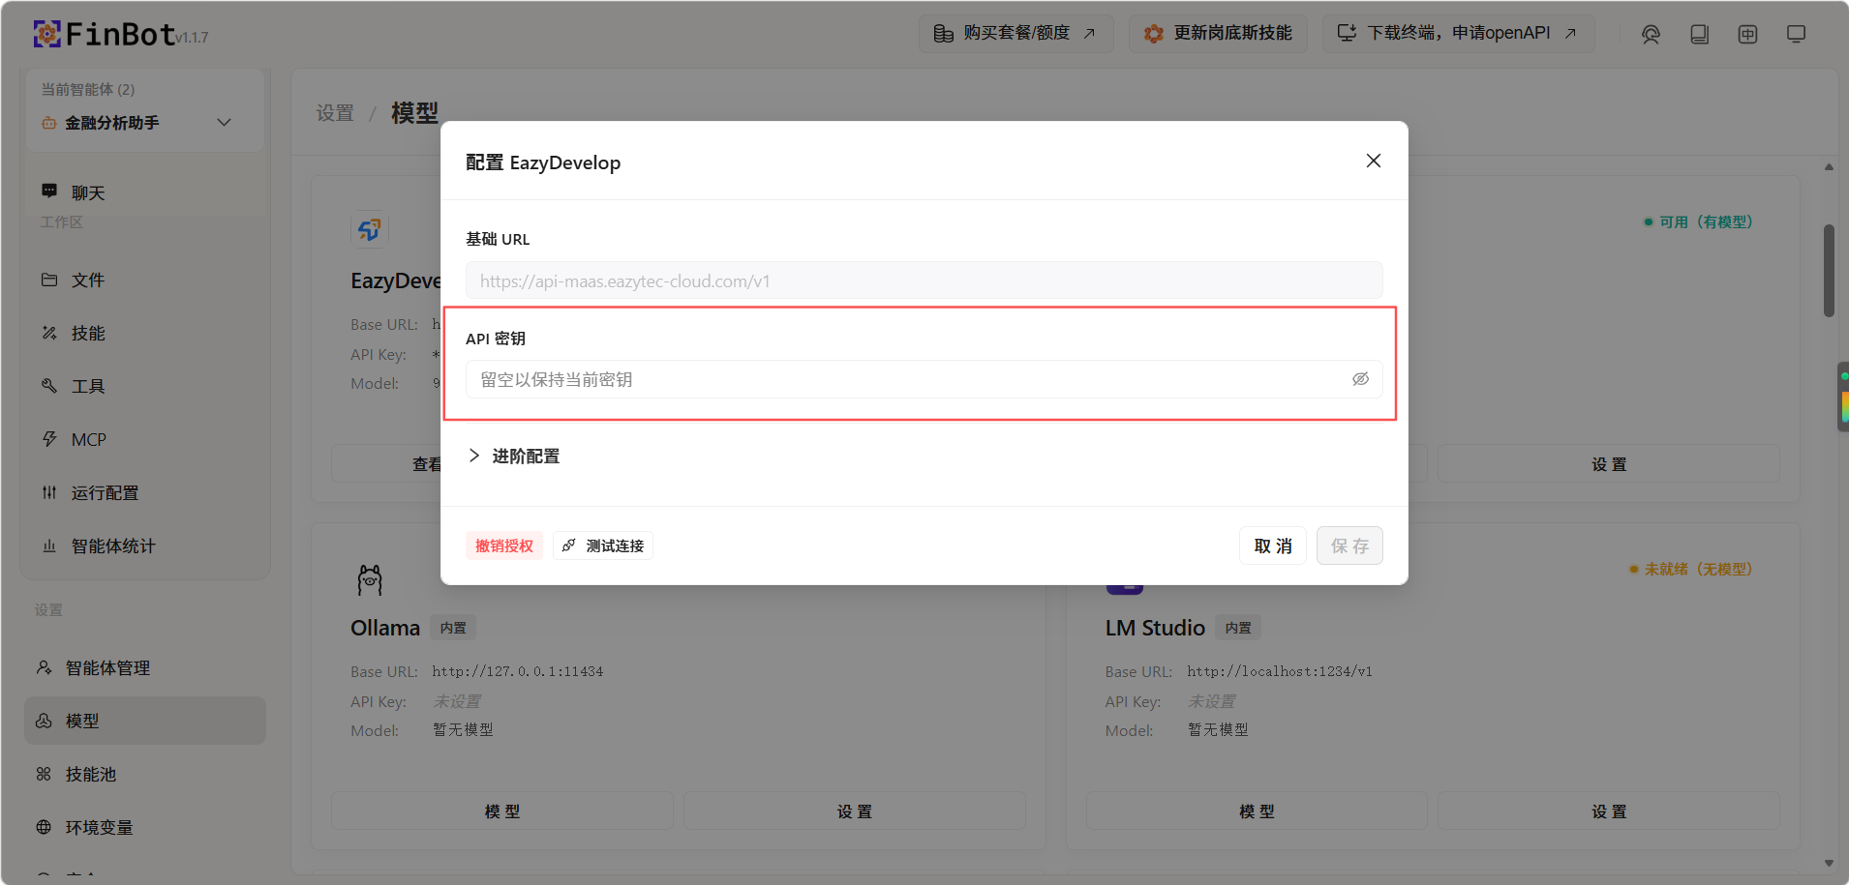Click the sliders icon beside 运行配置

pos(49,492)
